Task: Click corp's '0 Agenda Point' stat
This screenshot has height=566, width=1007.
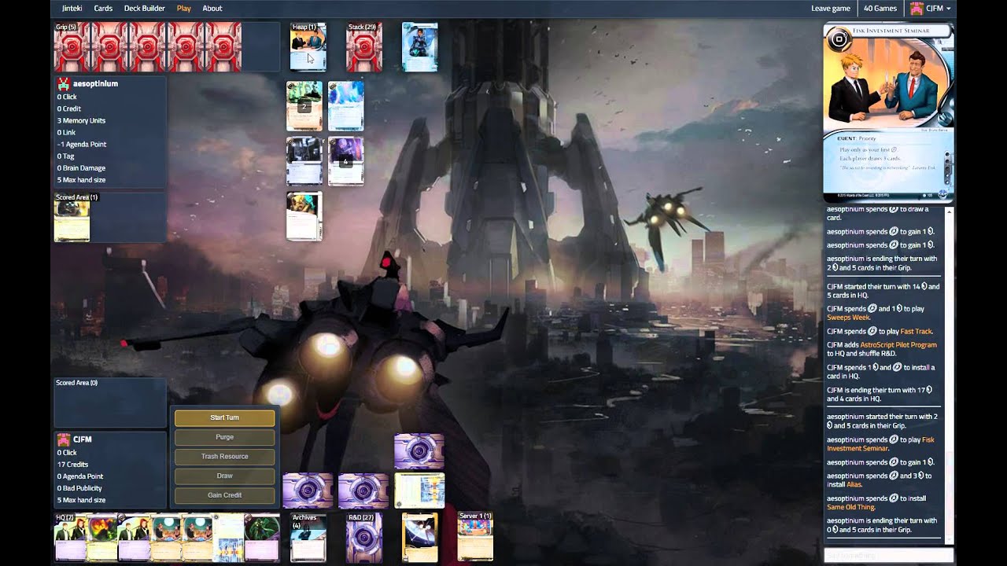Action: (x=80, y=476)
